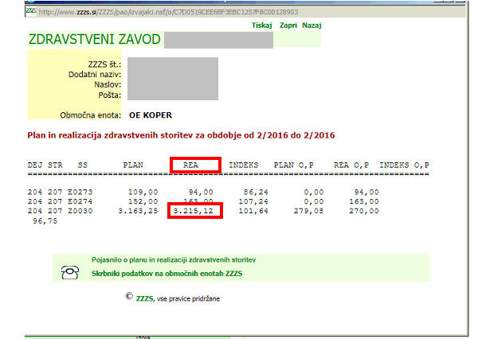
Task: Click the PLAN column header
Action: [133, 166]
